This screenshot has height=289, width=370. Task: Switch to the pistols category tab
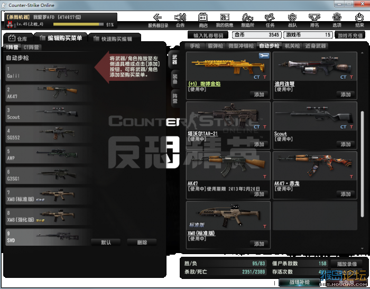[195, 46]
